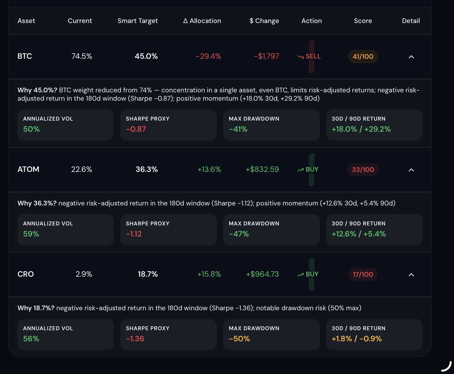Click the Asset column header
This screenshot has width=454, height=374.
[x=26, y=21]
